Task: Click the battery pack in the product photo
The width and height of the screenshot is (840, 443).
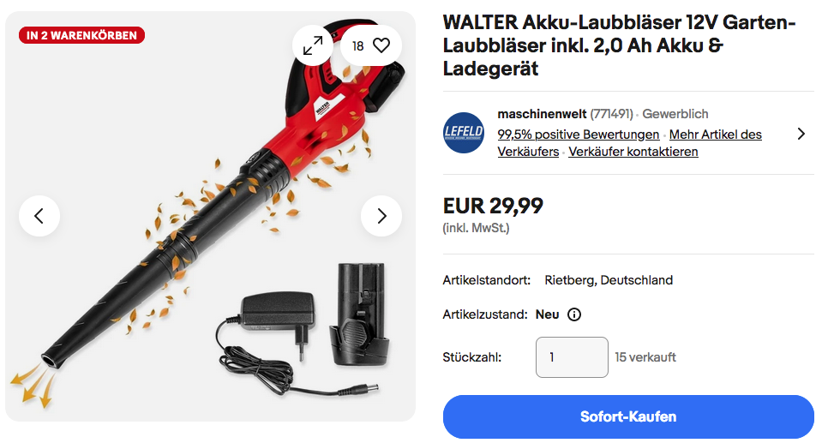Action: coord(359,315)
